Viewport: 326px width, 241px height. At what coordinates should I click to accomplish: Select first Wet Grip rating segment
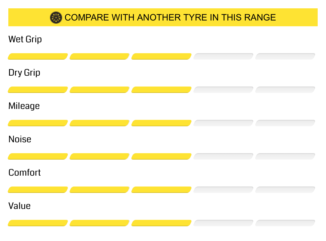pos(38,56)
